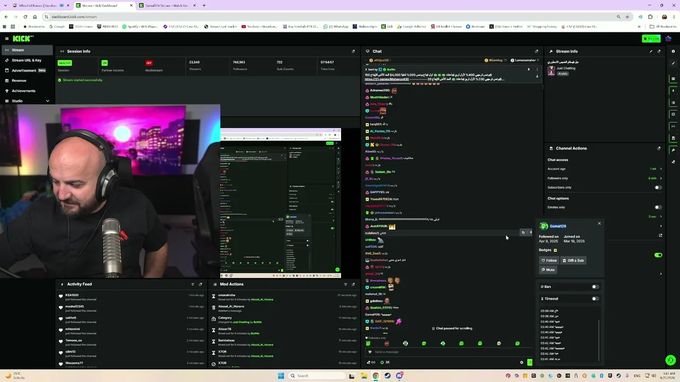
Task: Click the SAIF_IQ1999 username in chat
Action: (385, 321)
